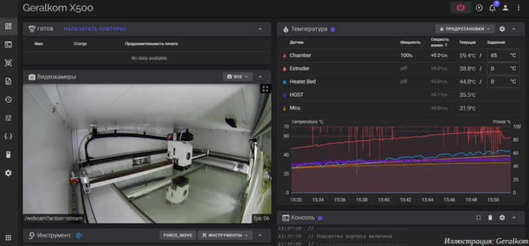Open the ИНСТРУМЕНТЫ tools dropdown
Screen dimensions: 529x246
coord(225,235)
